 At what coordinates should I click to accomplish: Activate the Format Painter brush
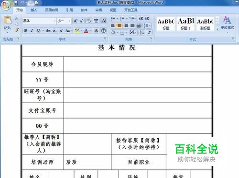pyautogui.click(x=17, y=30)
